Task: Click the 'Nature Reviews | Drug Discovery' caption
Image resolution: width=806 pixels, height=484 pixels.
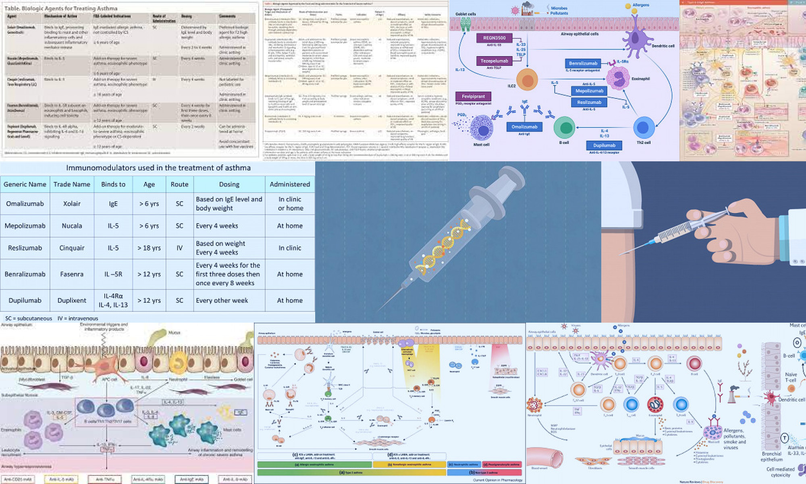Action: tap(701, 482)
